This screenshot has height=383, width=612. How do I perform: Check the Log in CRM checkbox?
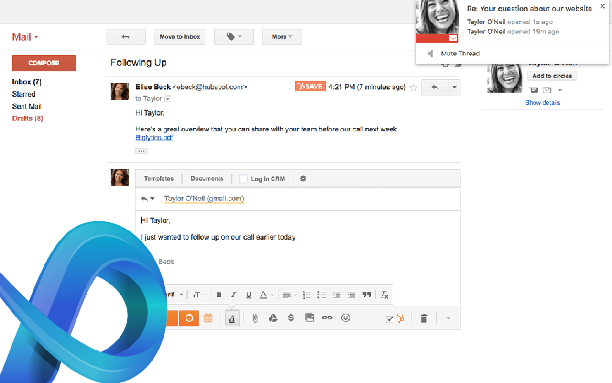243,179
